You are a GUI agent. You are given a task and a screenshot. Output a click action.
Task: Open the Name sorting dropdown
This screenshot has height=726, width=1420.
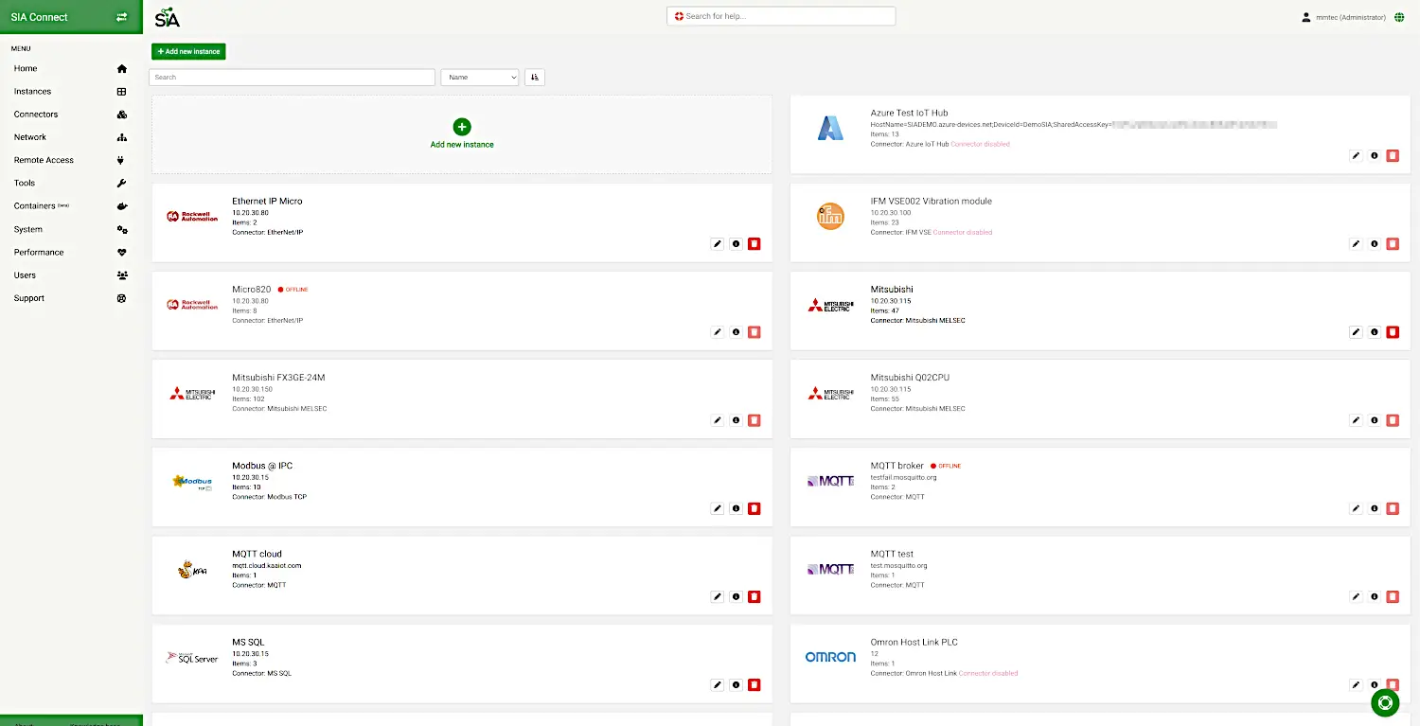coord(479,77)
